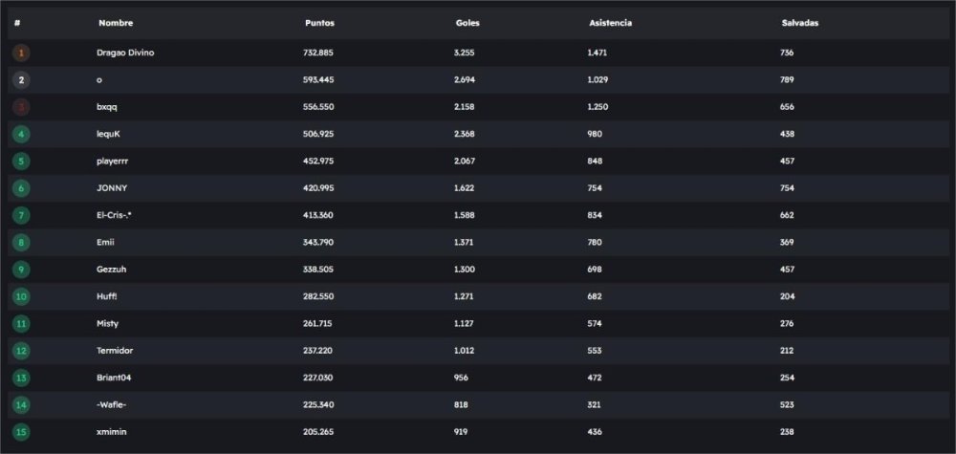Click Gezzuh's points value 338.505

[x=318, y=270]
